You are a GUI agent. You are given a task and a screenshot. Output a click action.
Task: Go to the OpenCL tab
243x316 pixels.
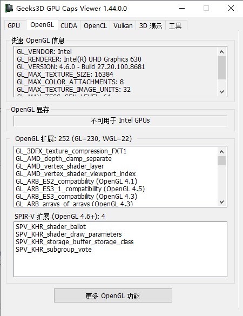click(x=95, y=25)
